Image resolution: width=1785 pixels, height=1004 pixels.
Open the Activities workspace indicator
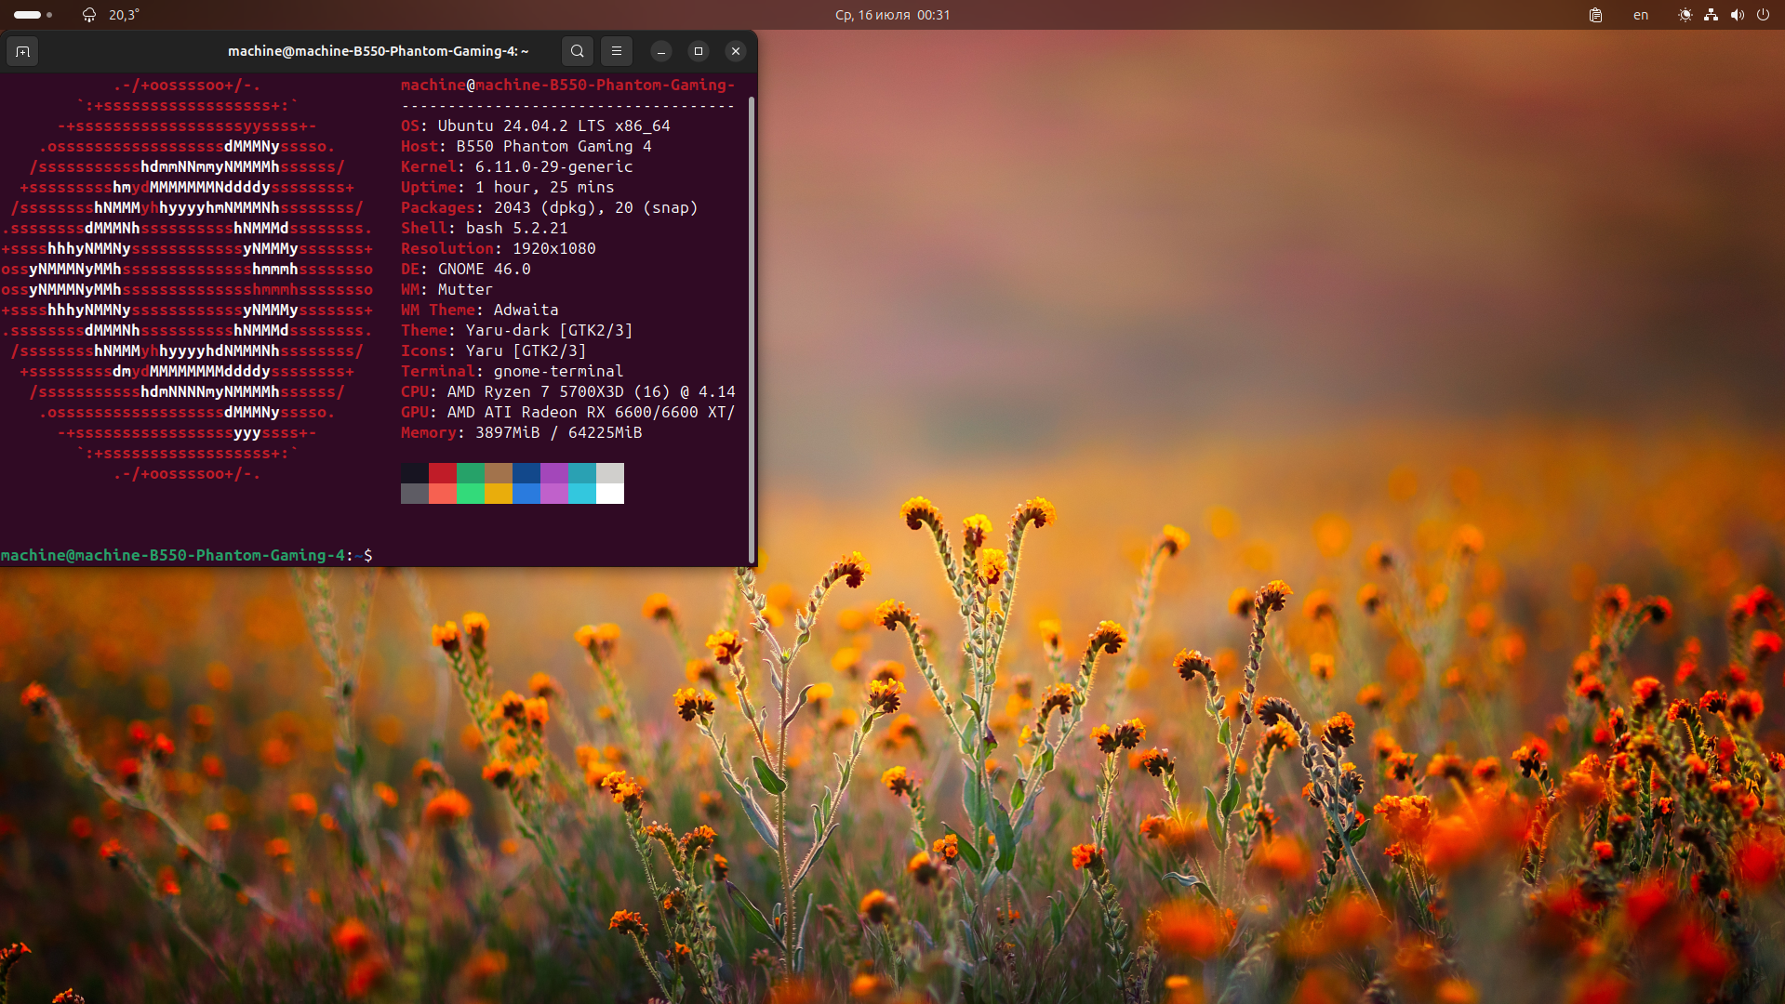(33, 15)
